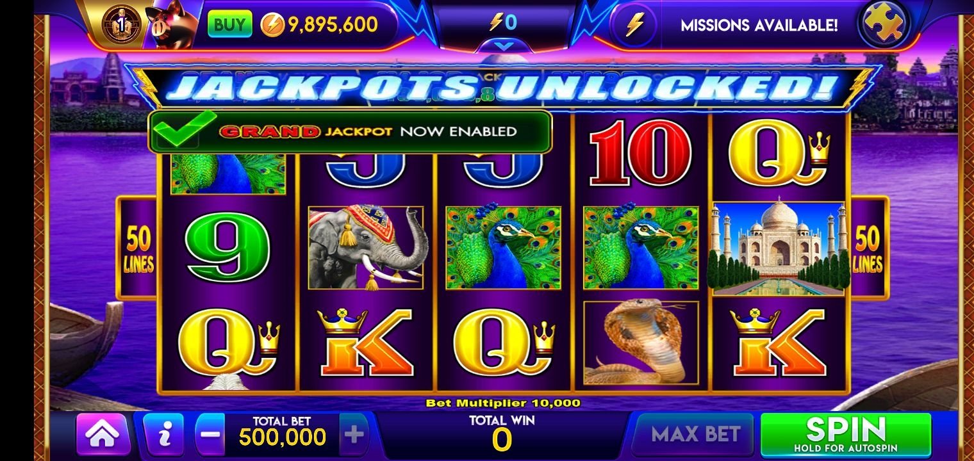
Task: Click the elephant reel symbol
Action: pyautogui.click(x=366, y=248)
